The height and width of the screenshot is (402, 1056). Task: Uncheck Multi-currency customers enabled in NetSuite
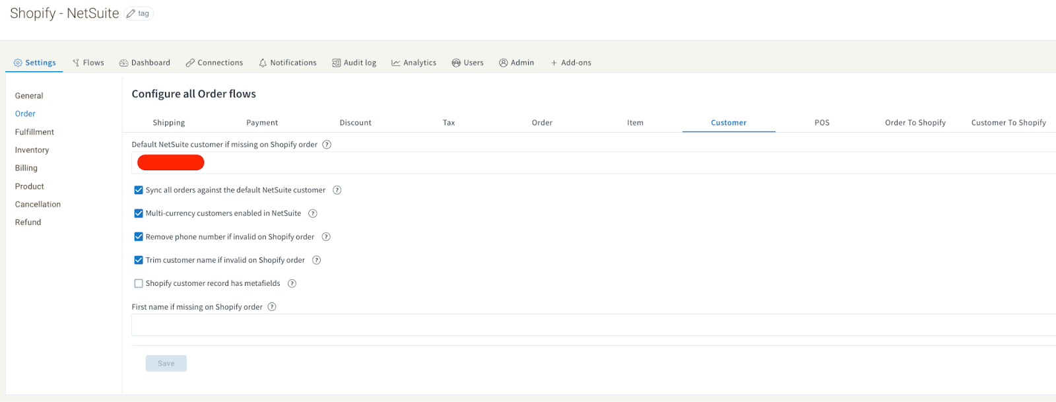tap(139, 213)
